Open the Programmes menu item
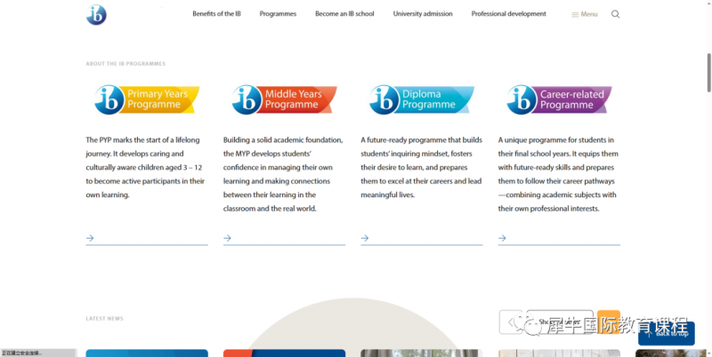 [x=278, y=14]
